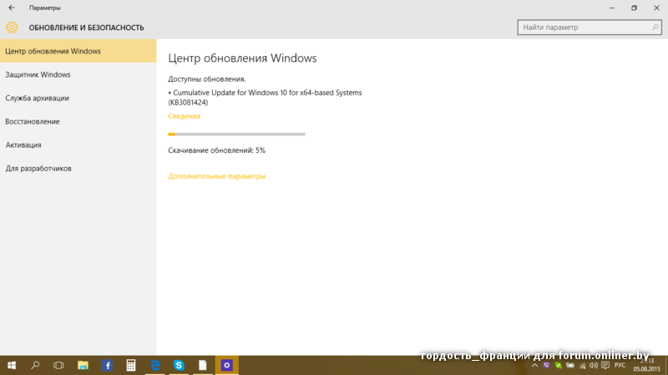Screen dimensions: 668x375
Task: Go to Восстановление section
Action: [78, 121]
